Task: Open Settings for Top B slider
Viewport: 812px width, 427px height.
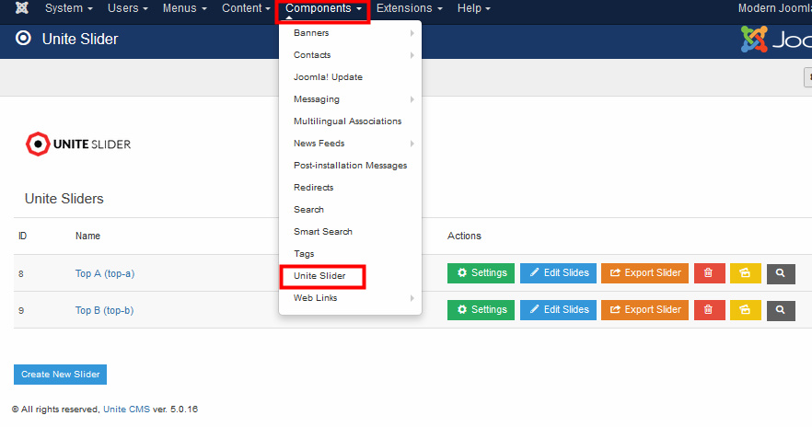Action: (x=481, y=309)
